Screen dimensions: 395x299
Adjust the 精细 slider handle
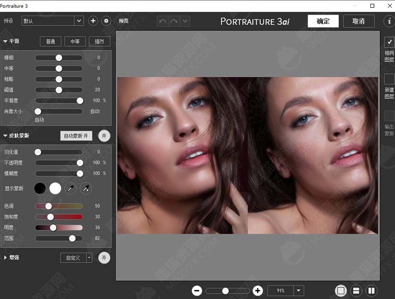click(x=59, y=58)
